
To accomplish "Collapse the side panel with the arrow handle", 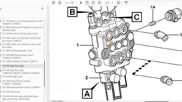I will click(48, 54).
